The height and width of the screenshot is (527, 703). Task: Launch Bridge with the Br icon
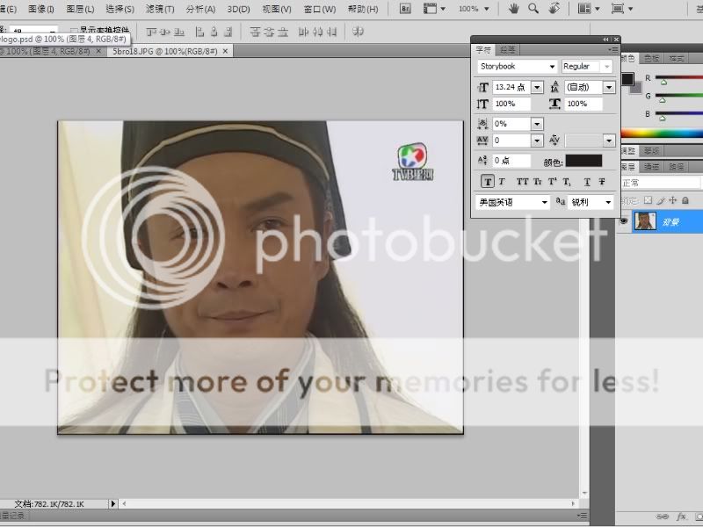click(x=405, y=9)
